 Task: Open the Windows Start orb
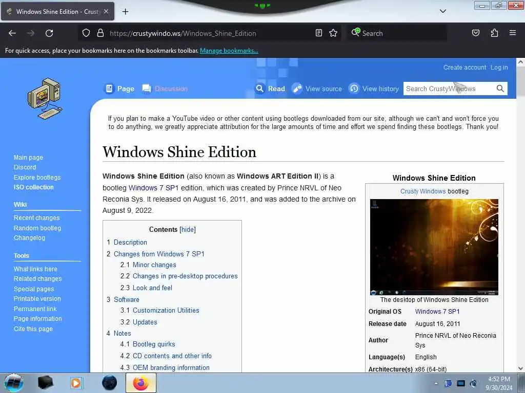pyautogui.click(x=14, y=383)
